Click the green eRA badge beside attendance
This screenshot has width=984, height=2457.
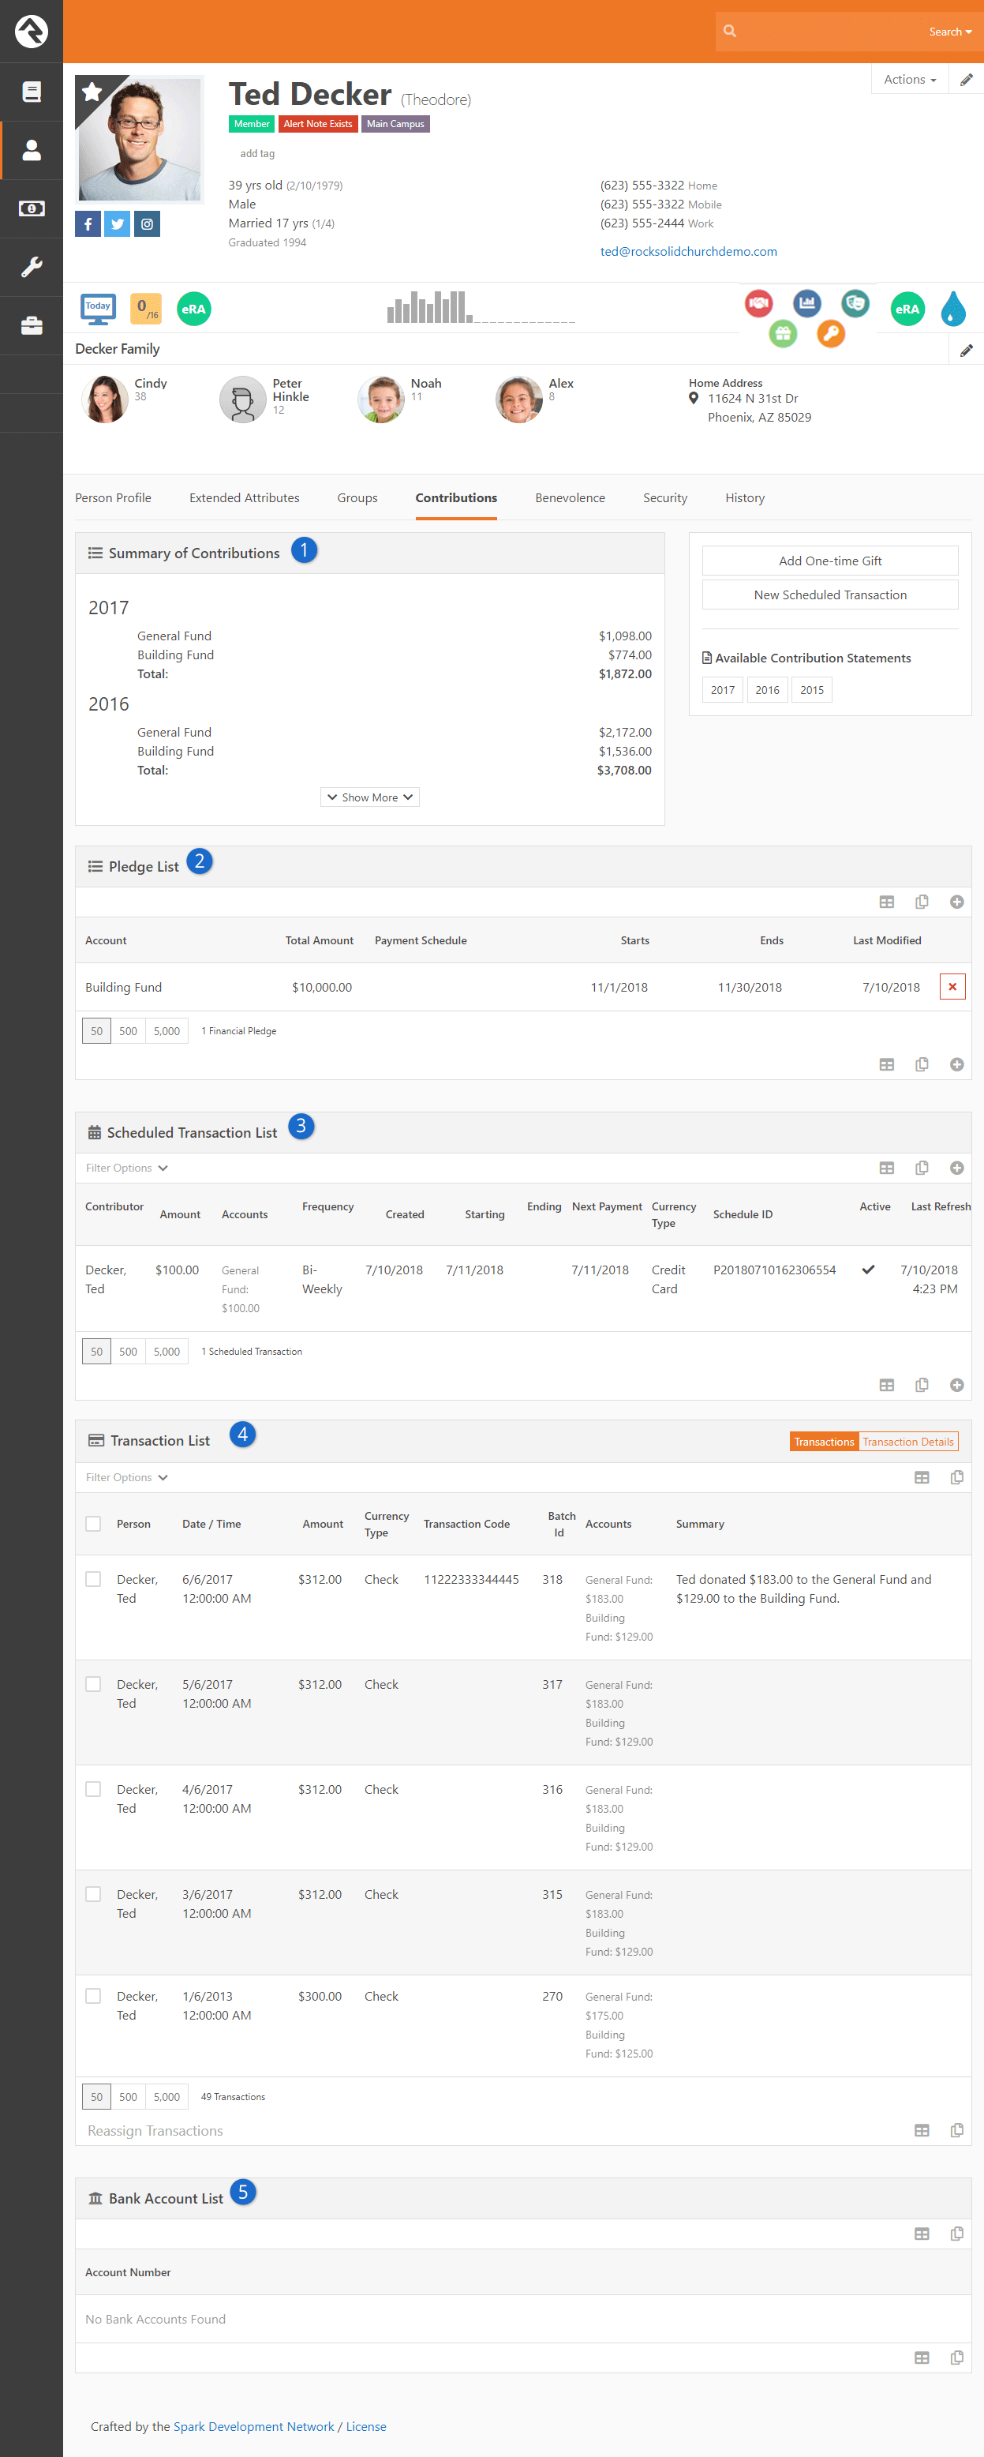[193, 308]
